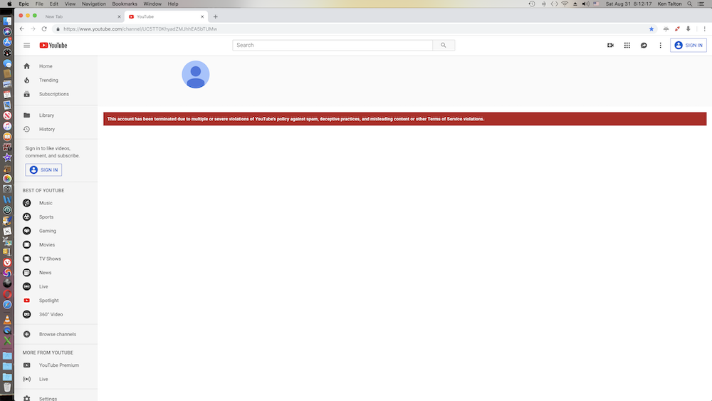Image resolution: width=712 pixels, height=401 pixels.
Task: Click the SIGN IN button in header
Action: click(688, 45)
